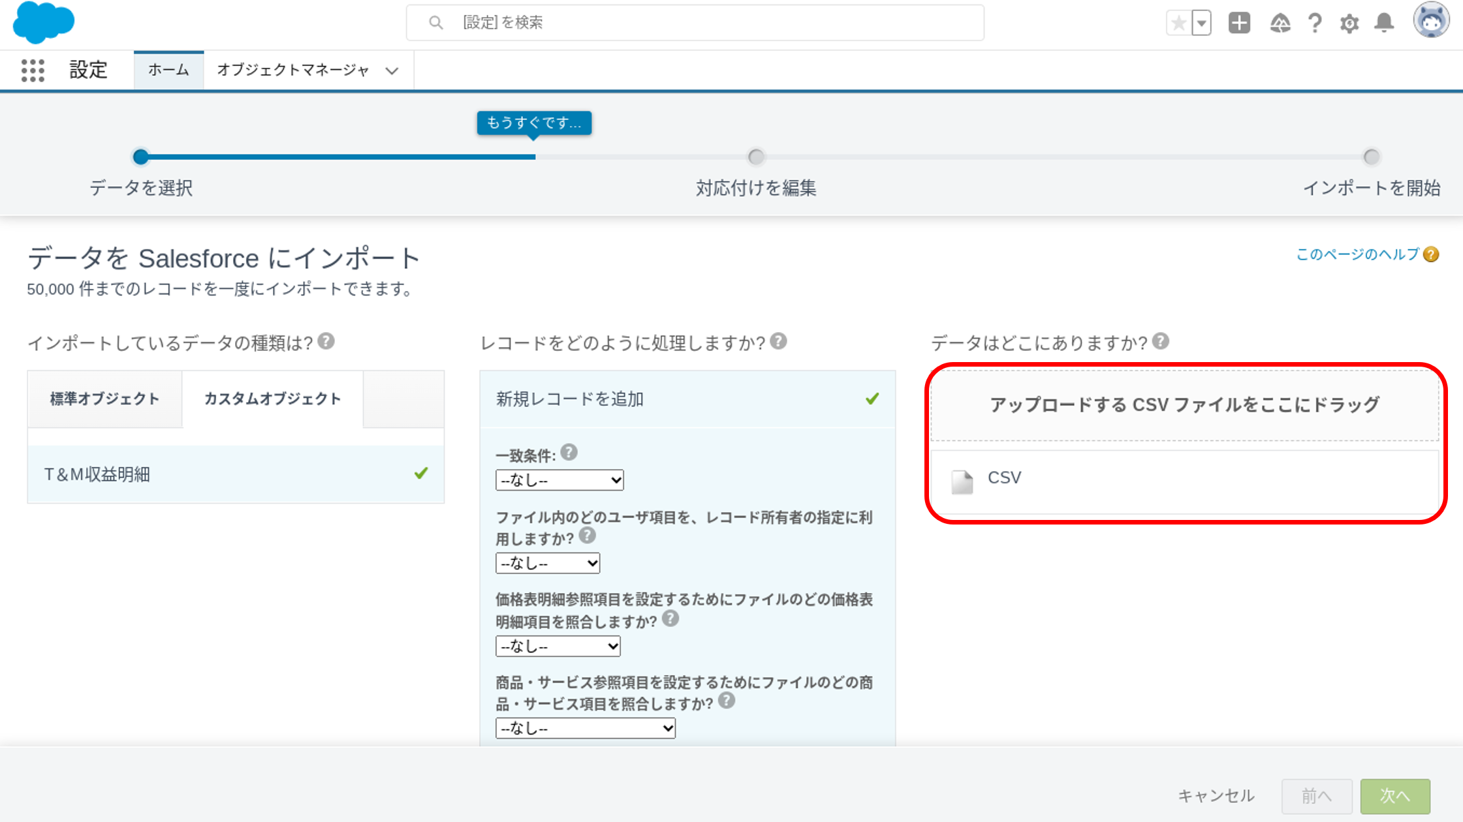This screenshot has height=822, width=1463.
Task: Click the green checkmark on 新規レコードを追加
Action: click(872, 399)
